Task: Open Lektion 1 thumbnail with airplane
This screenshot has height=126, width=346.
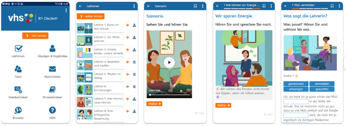Action: [85, 28]
